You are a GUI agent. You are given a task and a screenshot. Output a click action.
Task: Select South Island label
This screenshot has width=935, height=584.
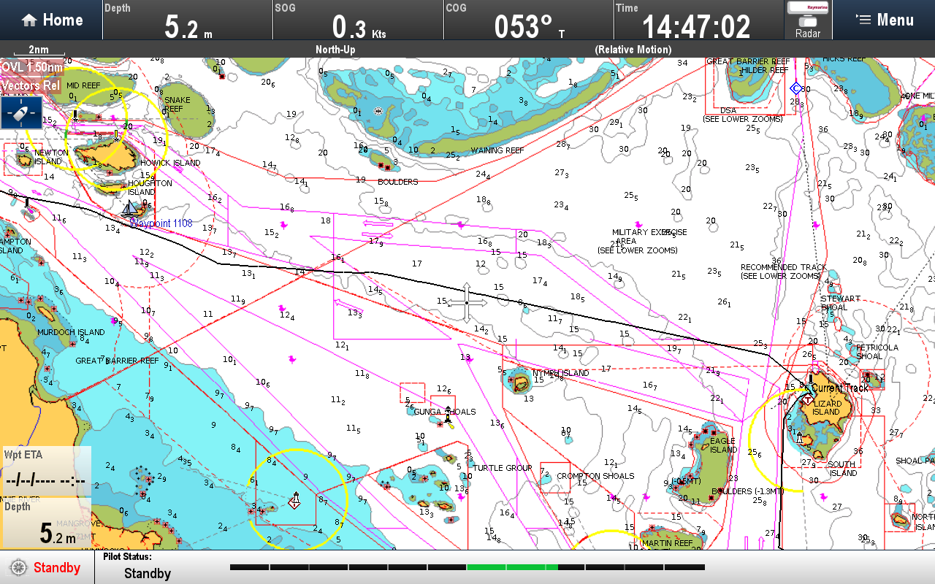(x=842, y=469)
